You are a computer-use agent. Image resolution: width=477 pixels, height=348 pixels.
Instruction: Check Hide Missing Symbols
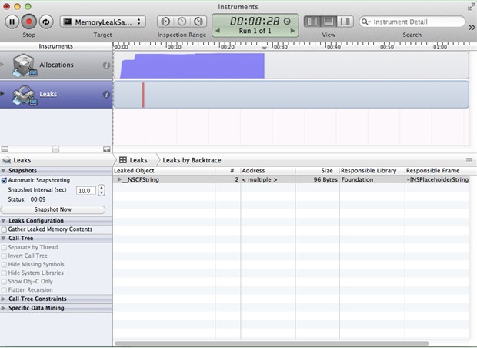[x=5, y=265]
